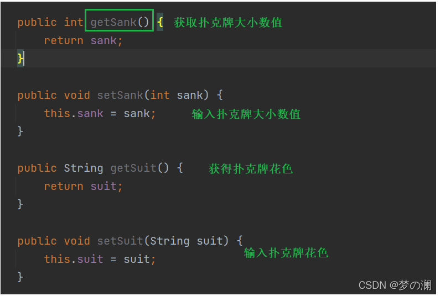Click the this.sank assignment line

click(100, 113)
